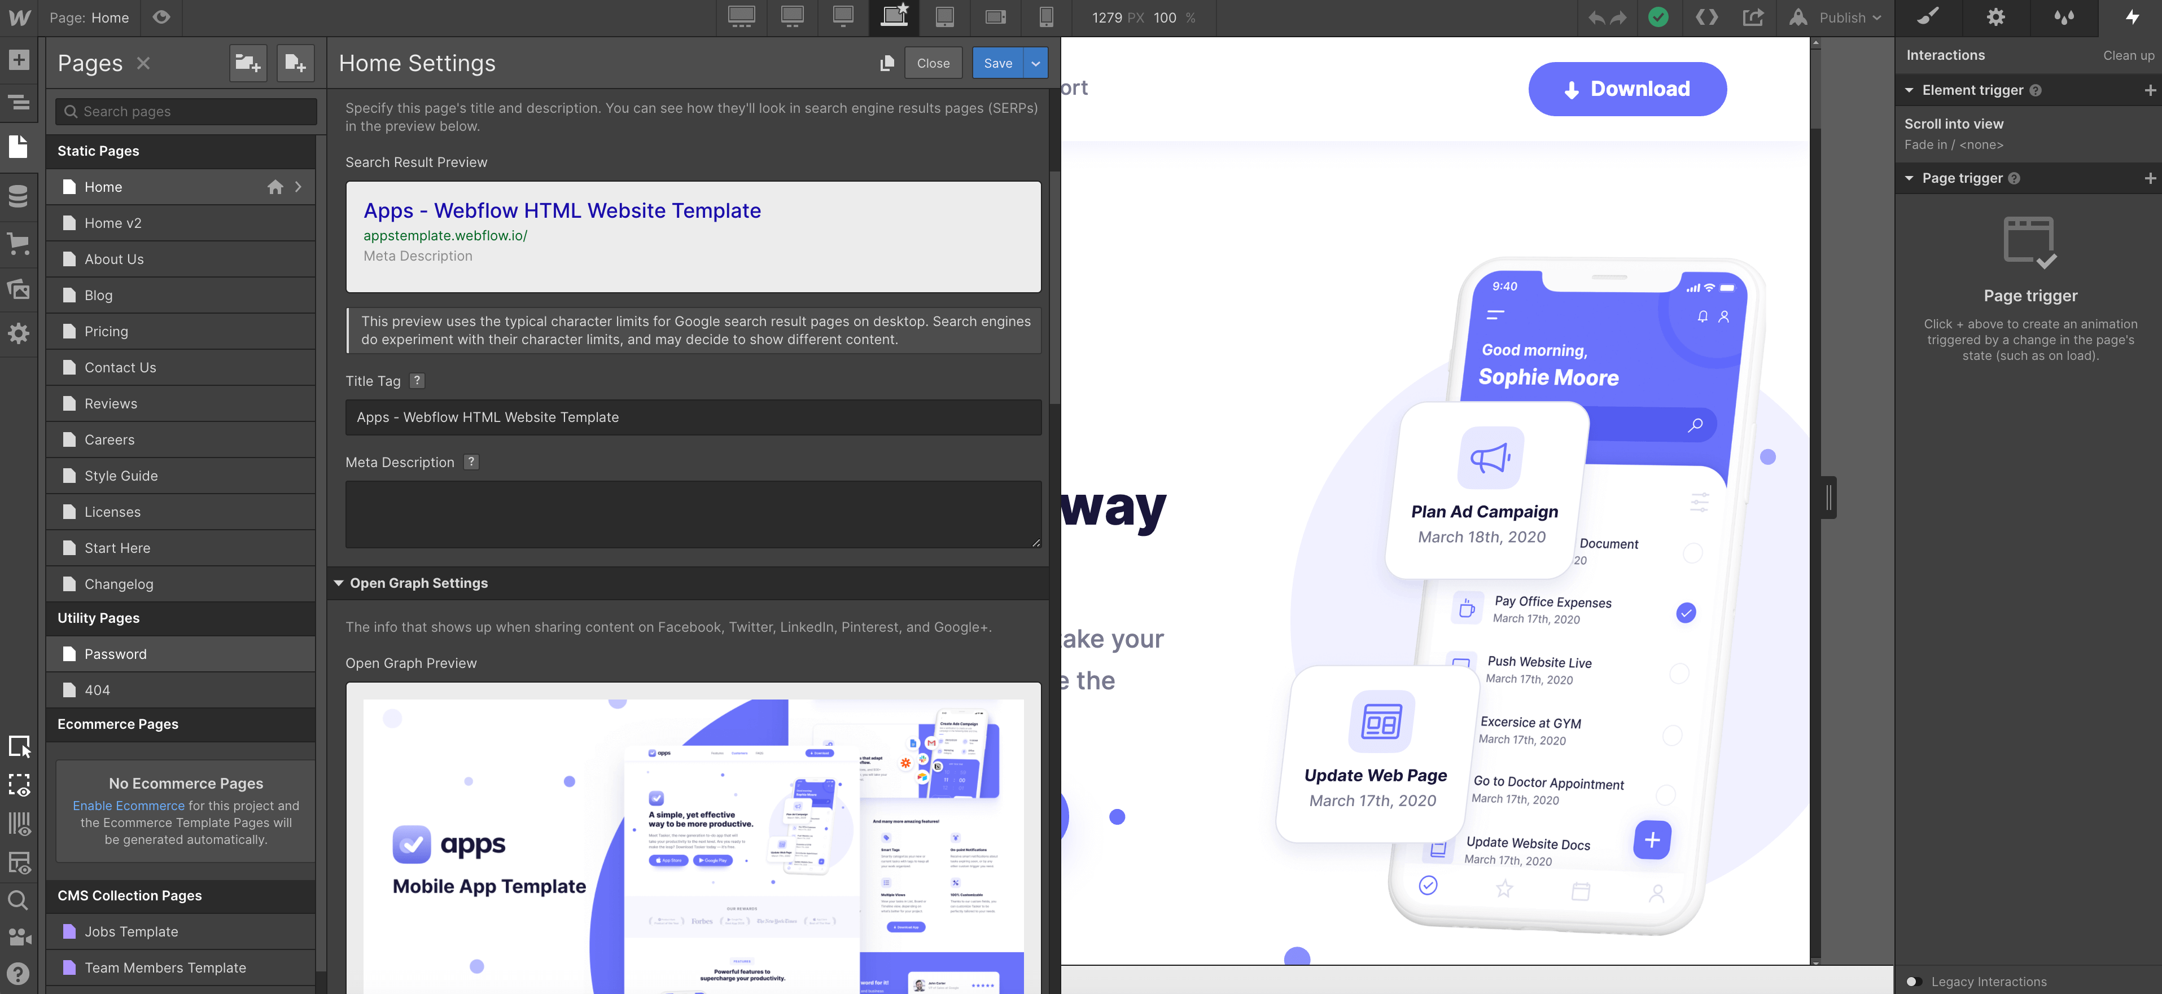2162x994 pixels.
Task: Open the Save button dropdown arrow
Action: pos(1035,63)
